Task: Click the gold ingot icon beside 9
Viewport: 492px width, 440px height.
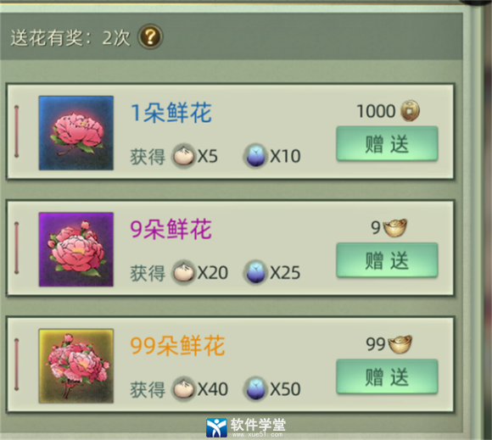Action: pos(395,228)
